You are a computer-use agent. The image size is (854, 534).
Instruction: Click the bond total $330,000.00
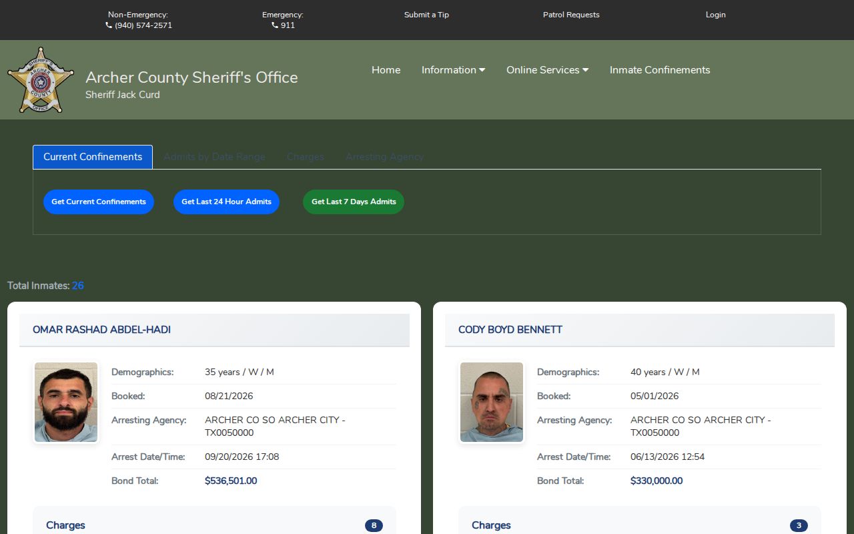tap(657, 481)
